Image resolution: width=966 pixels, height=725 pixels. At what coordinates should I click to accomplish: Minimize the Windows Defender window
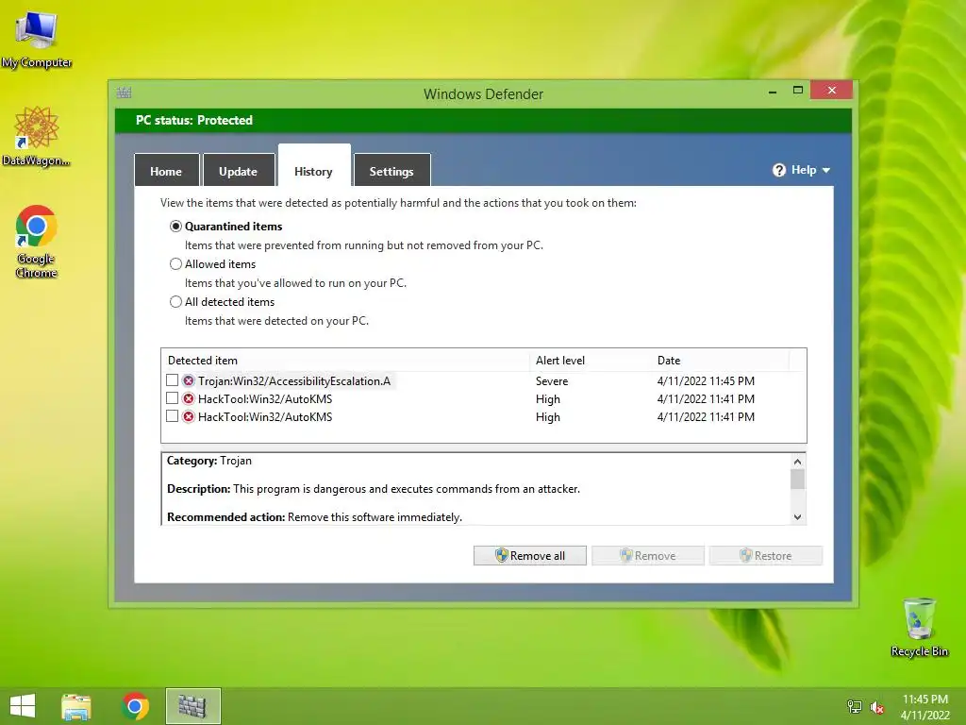(x=773, y=92)
